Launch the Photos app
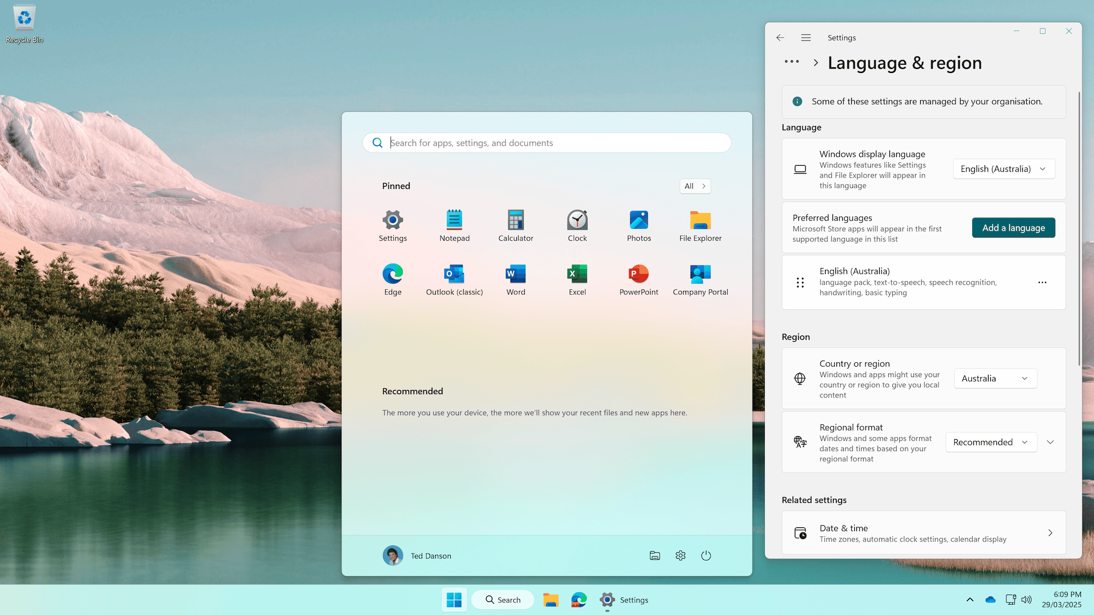The image size is (1094, 615). tap(639, 226)
